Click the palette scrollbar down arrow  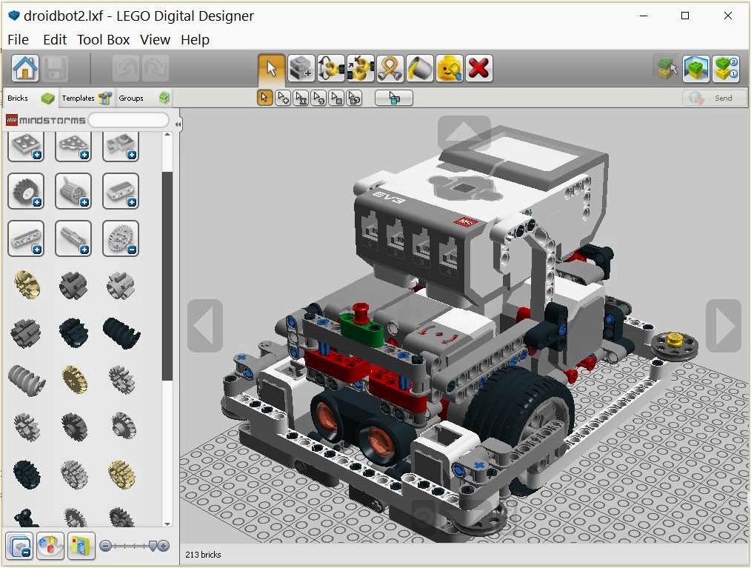(167, 524)
